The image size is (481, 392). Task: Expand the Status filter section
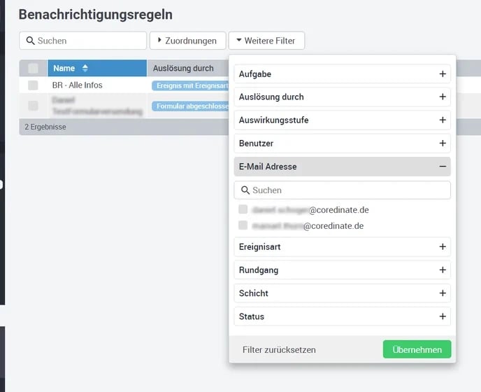pyautogui.click(x=342, y=316)
